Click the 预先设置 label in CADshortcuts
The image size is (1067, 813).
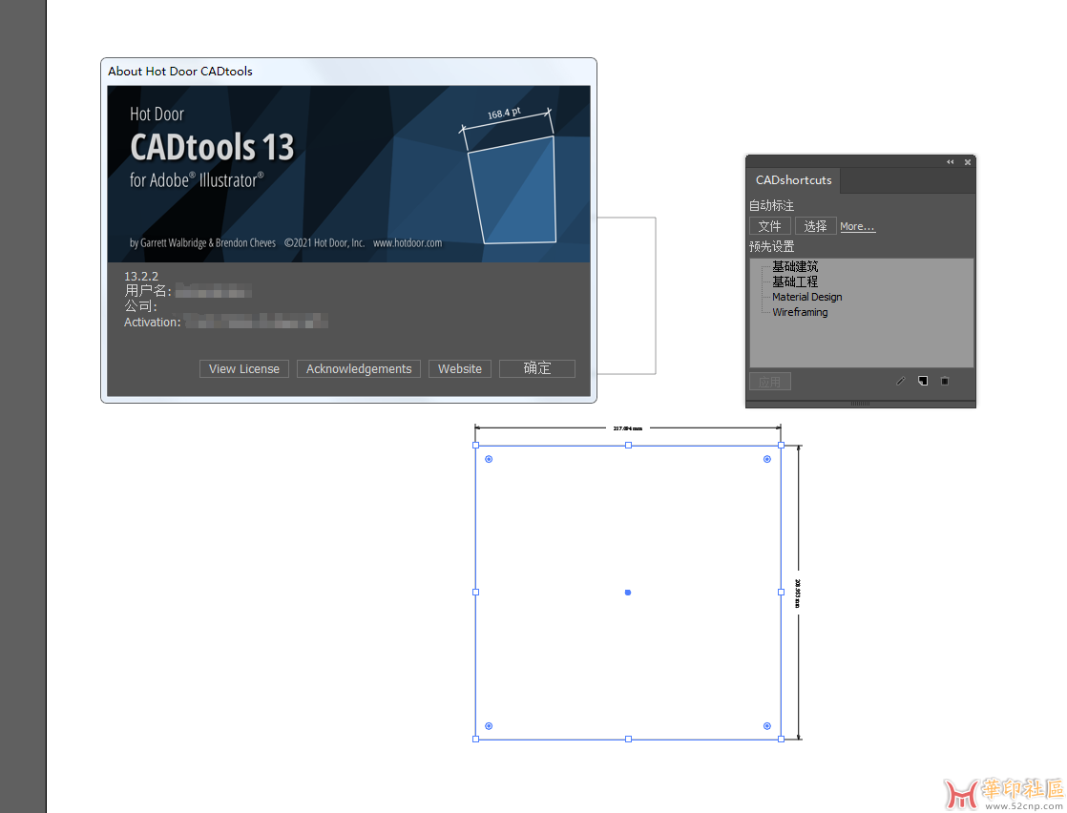click(x=772, y=246)
